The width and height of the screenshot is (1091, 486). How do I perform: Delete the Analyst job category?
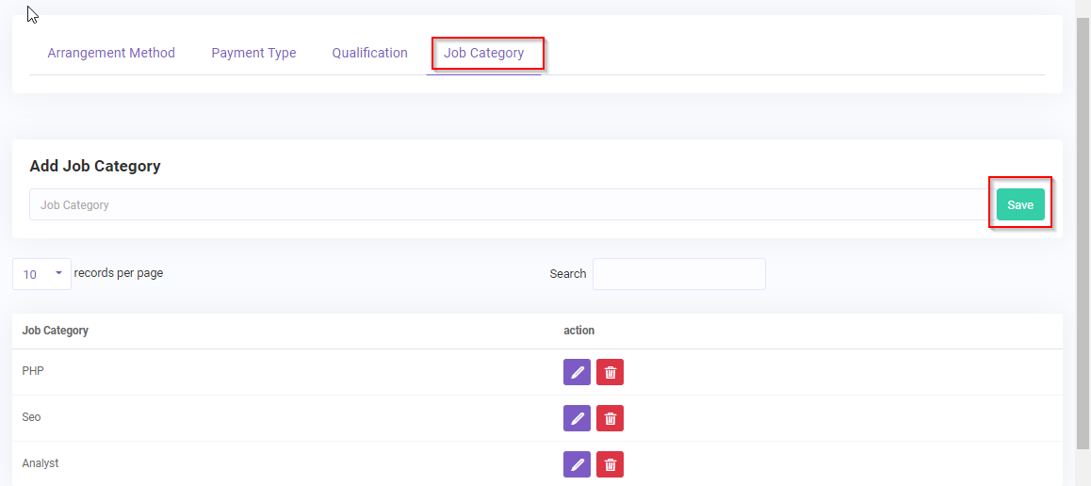[610, 464]
